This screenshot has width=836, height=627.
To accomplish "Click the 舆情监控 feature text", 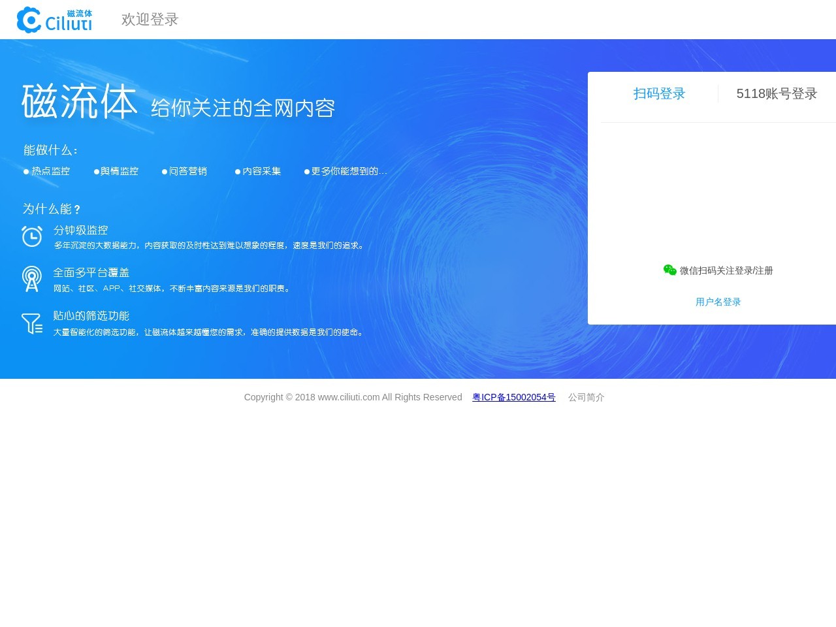I will [x=120, y=171].
